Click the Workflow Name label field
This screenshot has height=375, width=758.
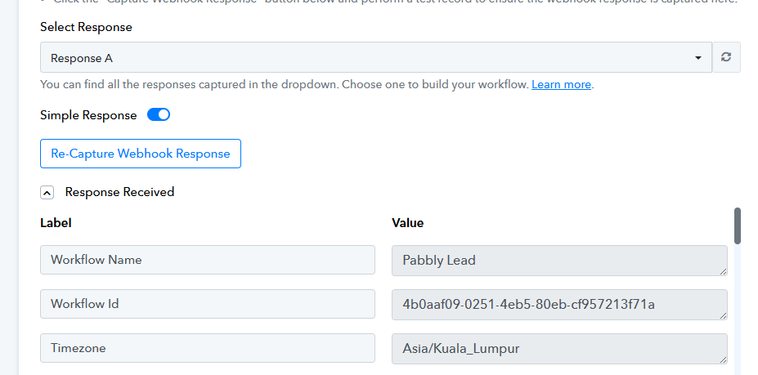click(207, 260)
